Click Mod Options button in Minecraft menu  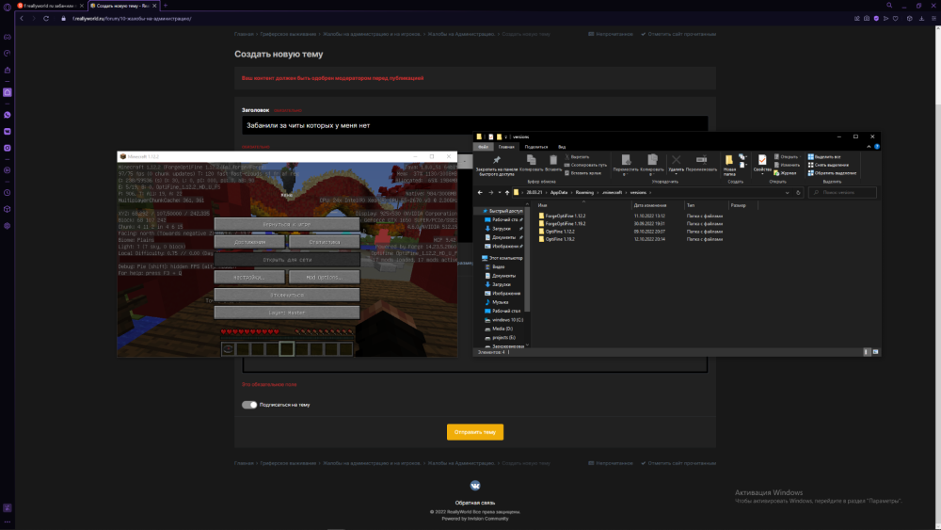click(x=324, y=278)
